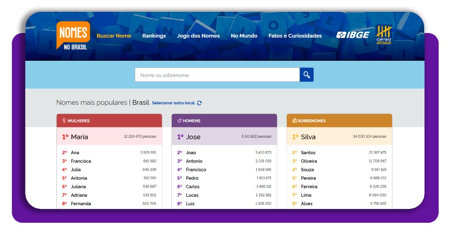Open the IBGE logo link
451x236 pixels.
click(353, 35)
